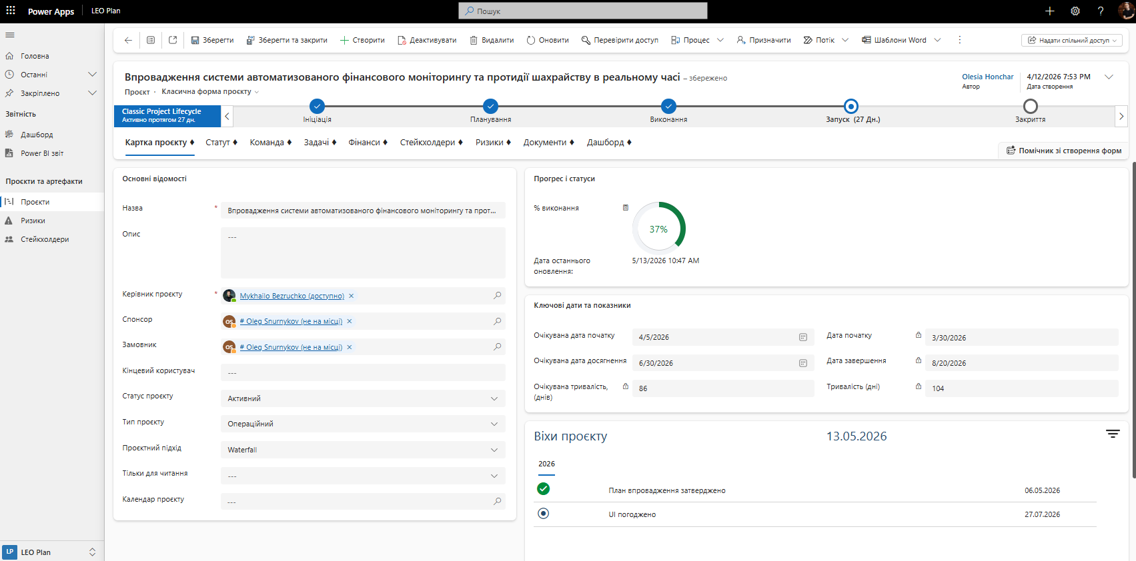Open the Процес dropdown arrow
This screenshot has height=561, width=1136.
pyautogui.click(x=720, y=40)
